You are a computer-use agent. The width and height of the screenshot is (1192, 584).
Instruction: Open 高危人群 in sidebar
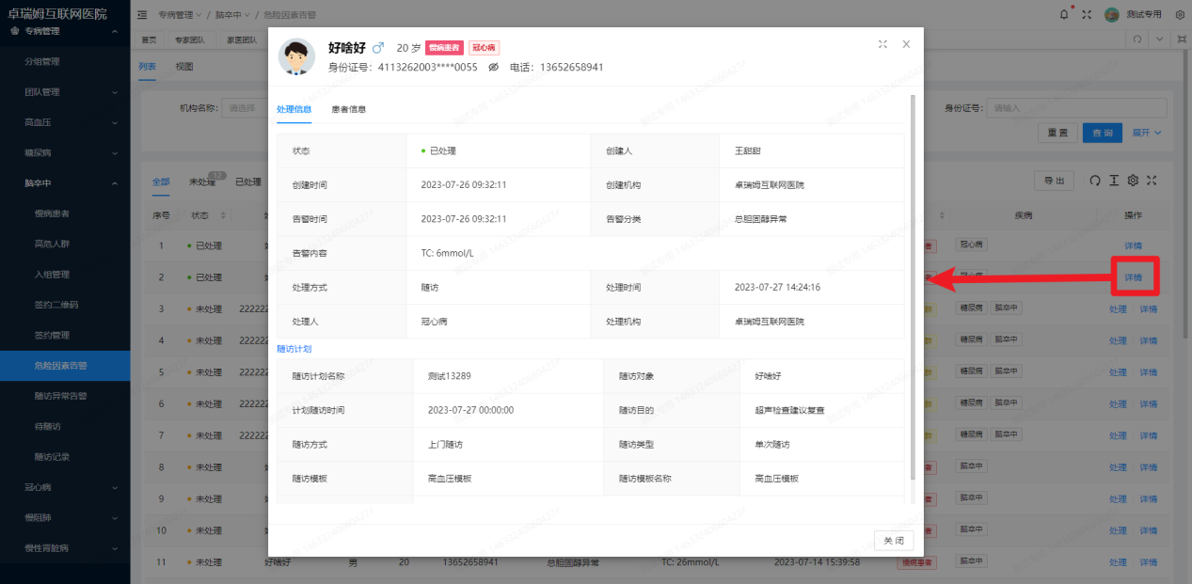[x=65, y=244]
